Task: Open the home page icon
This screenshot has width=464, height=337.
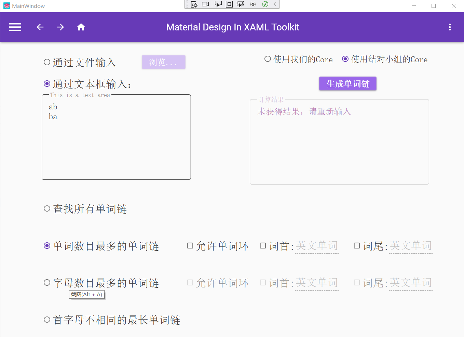Action: [81, 27]
